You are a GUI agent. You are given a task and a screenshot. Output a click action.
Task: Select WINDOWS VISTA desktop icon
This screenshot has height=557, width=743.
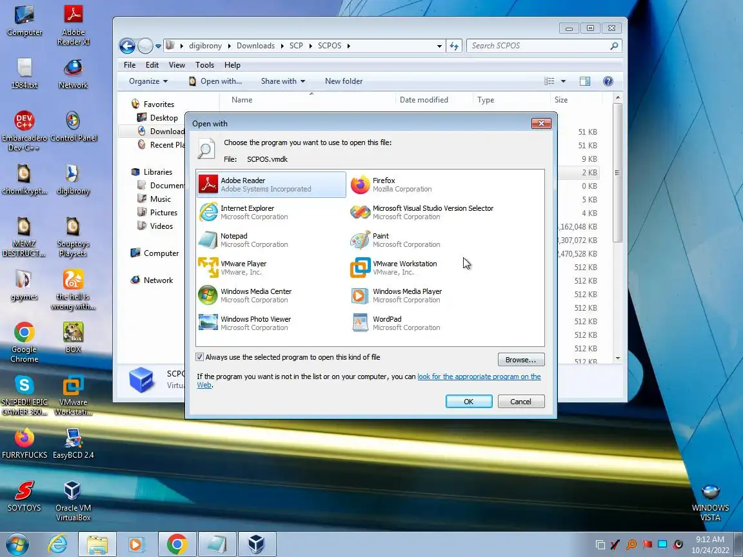click(710, 503)
